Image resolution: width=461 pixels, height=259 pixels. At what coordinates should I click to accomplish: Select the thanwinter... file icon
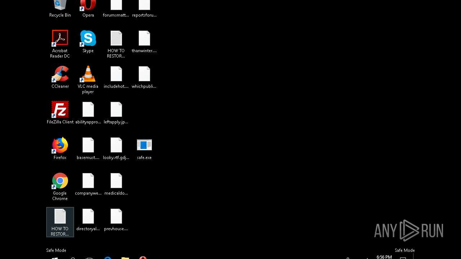pos(144,41)
